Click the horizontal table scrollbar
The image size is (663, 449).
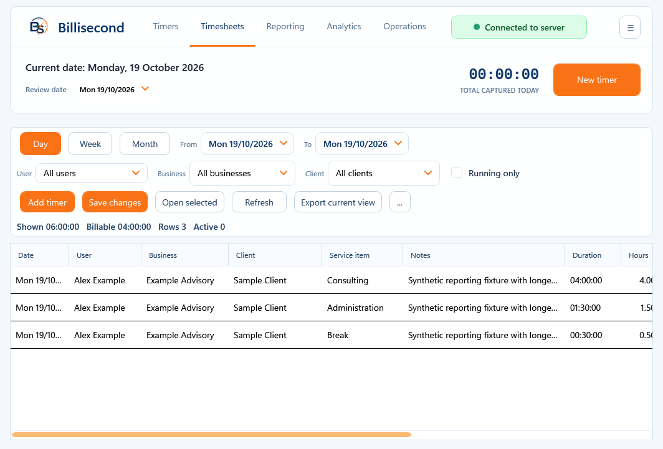[x=211, y=434]
